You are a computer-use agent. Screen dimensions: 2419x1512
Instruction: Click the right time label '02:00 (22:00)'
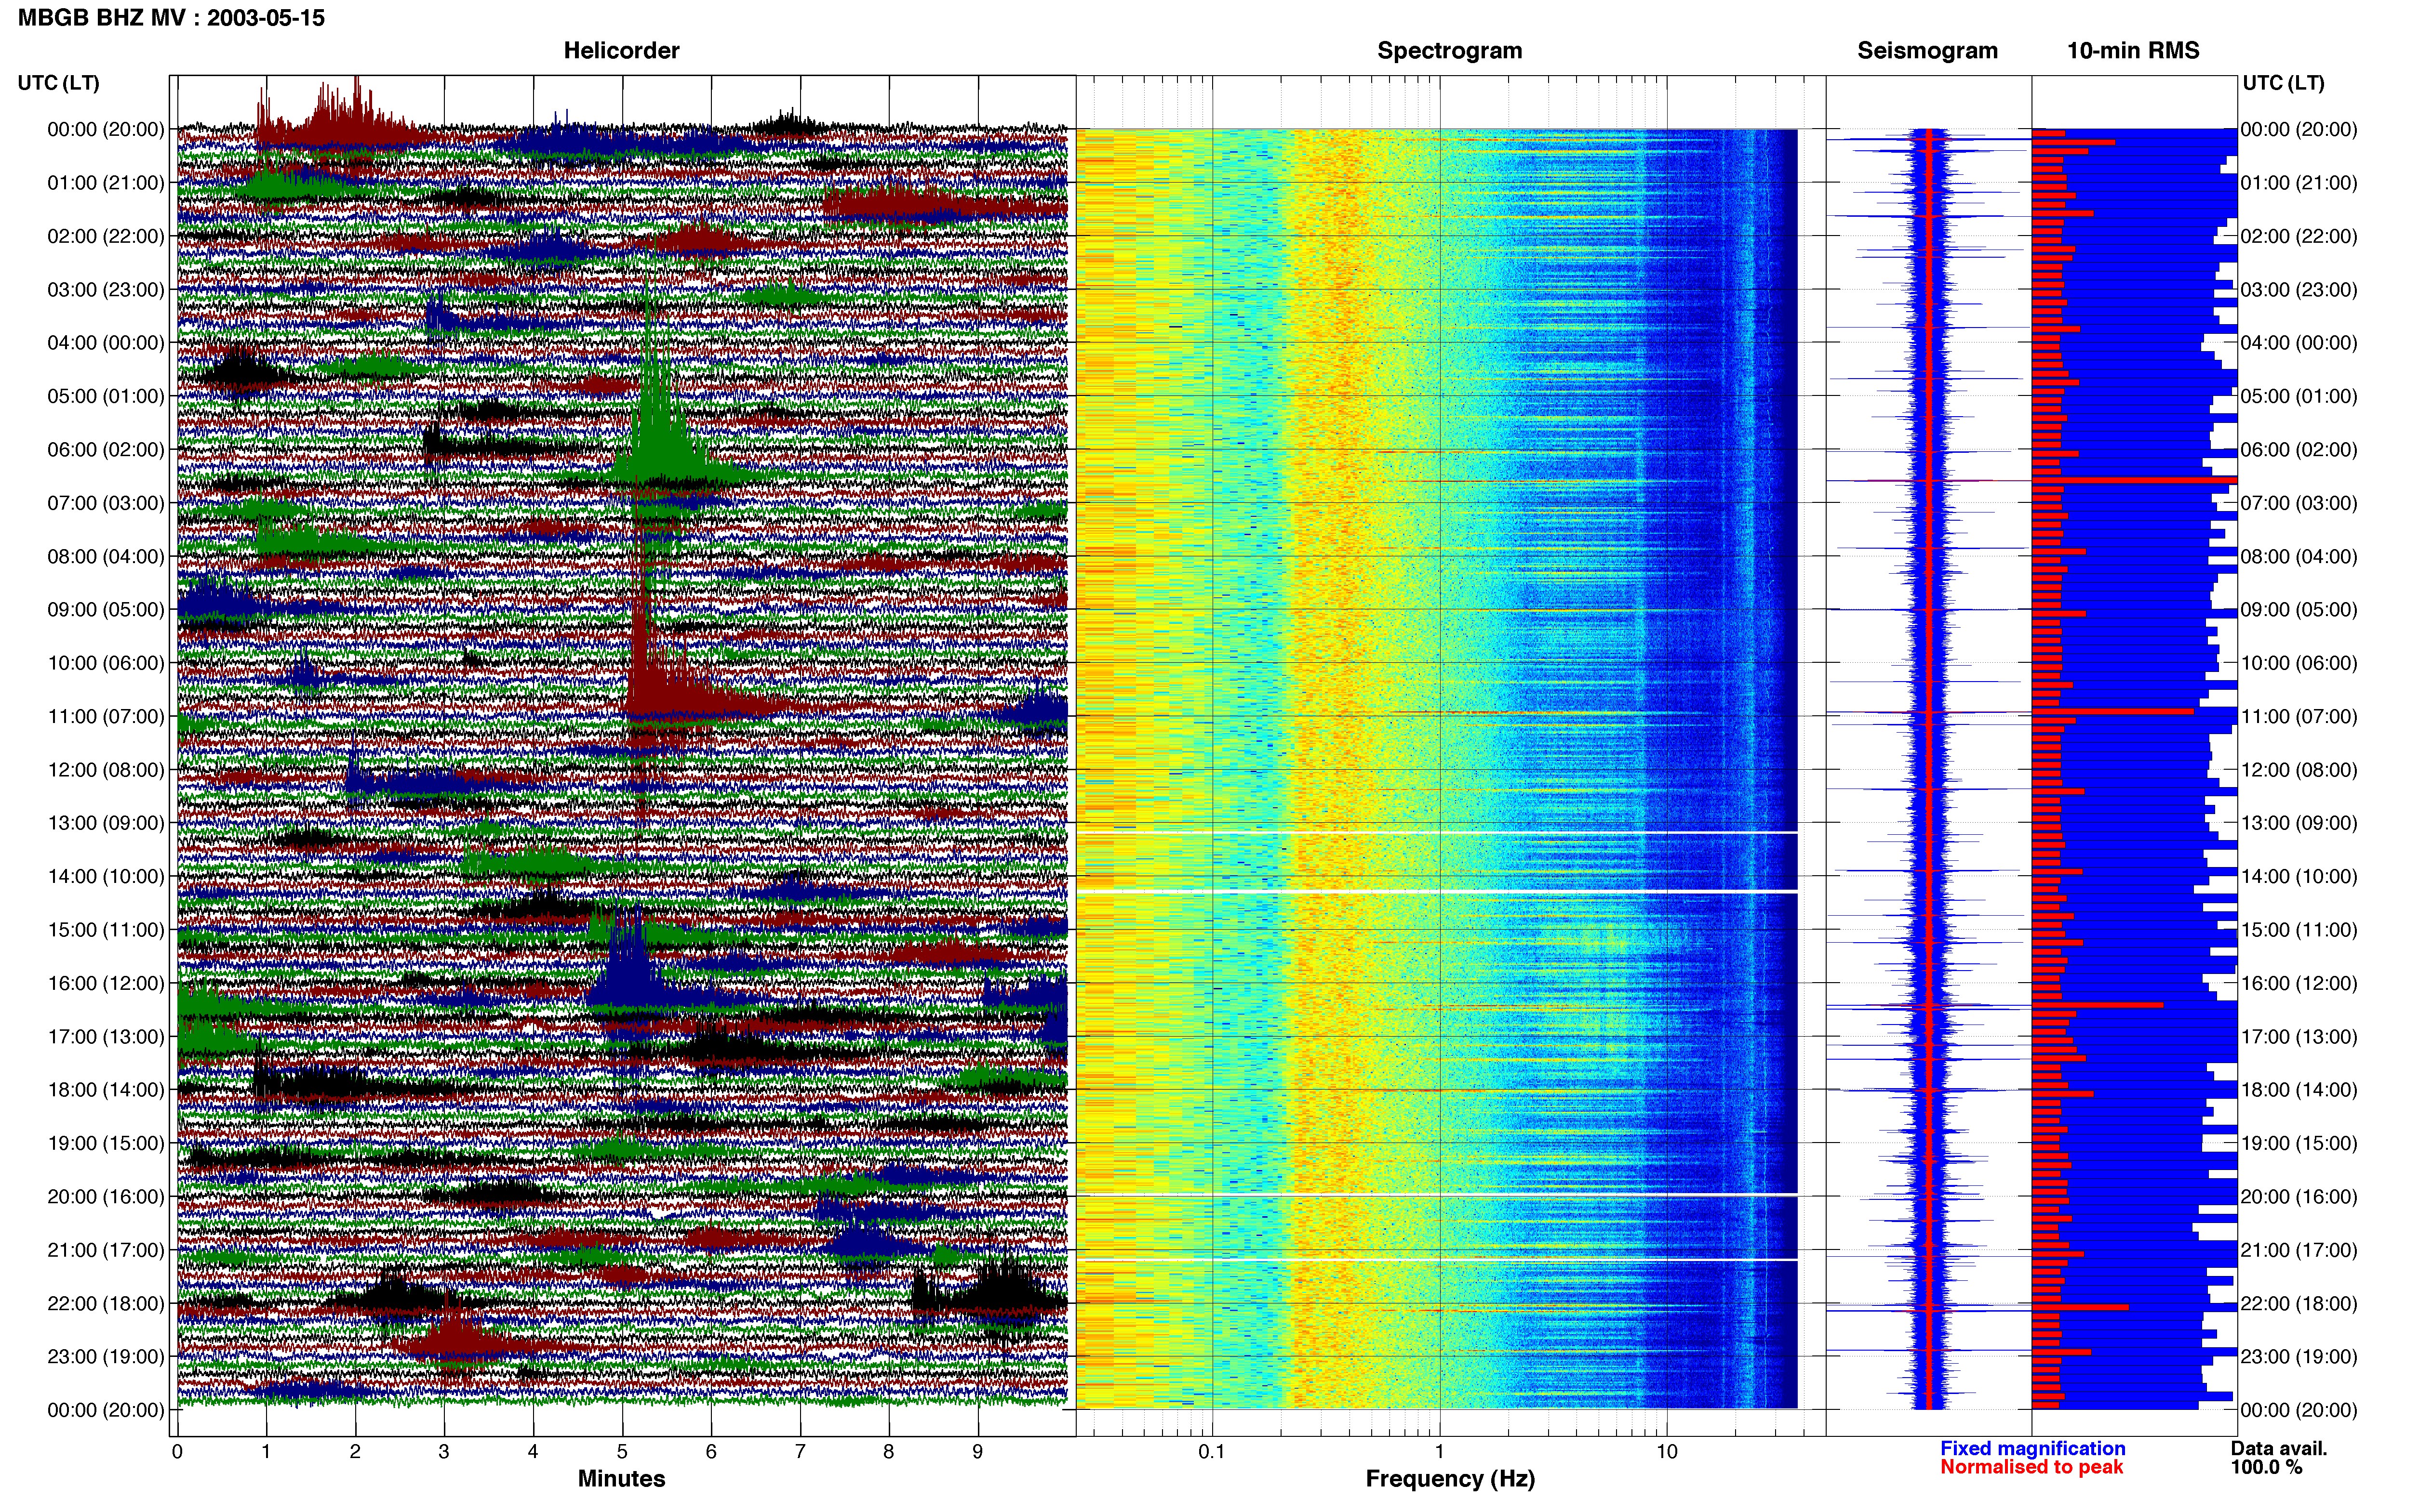pyautogui.click(x=2299, y=237)
